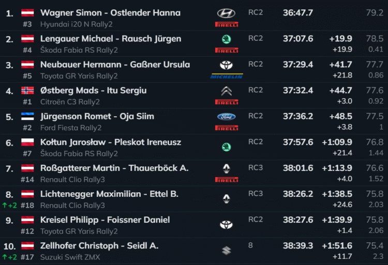Screen dimensions: 388x265
Task: Click Wagner's stage time 36:47.7
Action: coord(298,13)
